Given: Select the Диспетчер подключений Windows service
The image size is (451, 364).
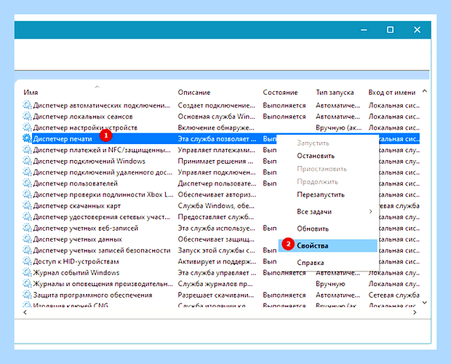Looking at the screenshot, I should 89,161.
